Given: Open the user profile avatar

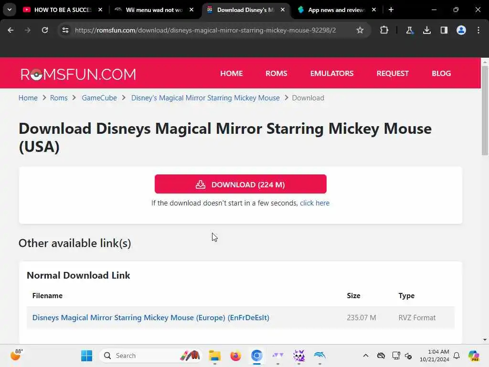Looking at the screenshot, I should pos(461,30).
